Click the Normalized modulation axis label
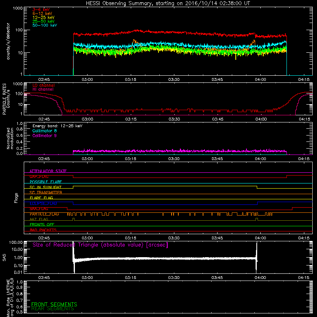The height and width of the screenshot is (317, 317). click(x=10, y=138)
